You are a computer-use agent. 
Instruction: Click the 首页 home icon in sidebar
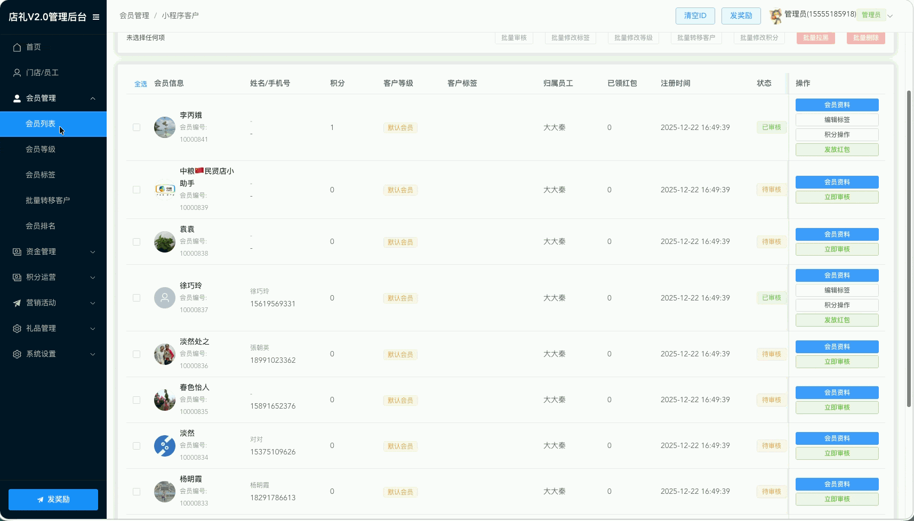(17, 47)
